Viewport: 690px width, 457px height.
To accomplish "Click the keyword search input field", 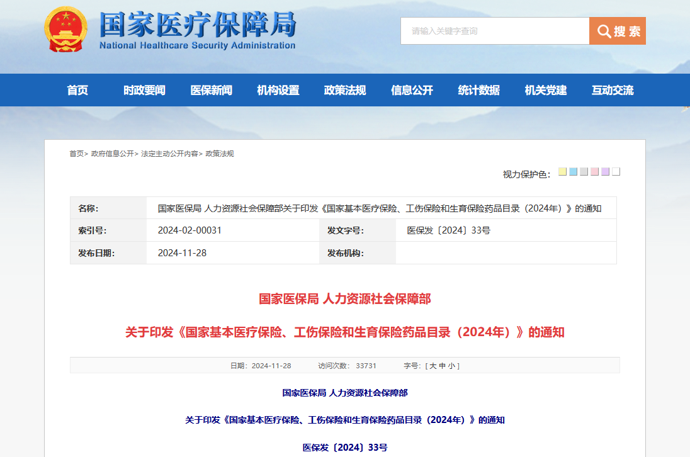I will coord(495,31).
